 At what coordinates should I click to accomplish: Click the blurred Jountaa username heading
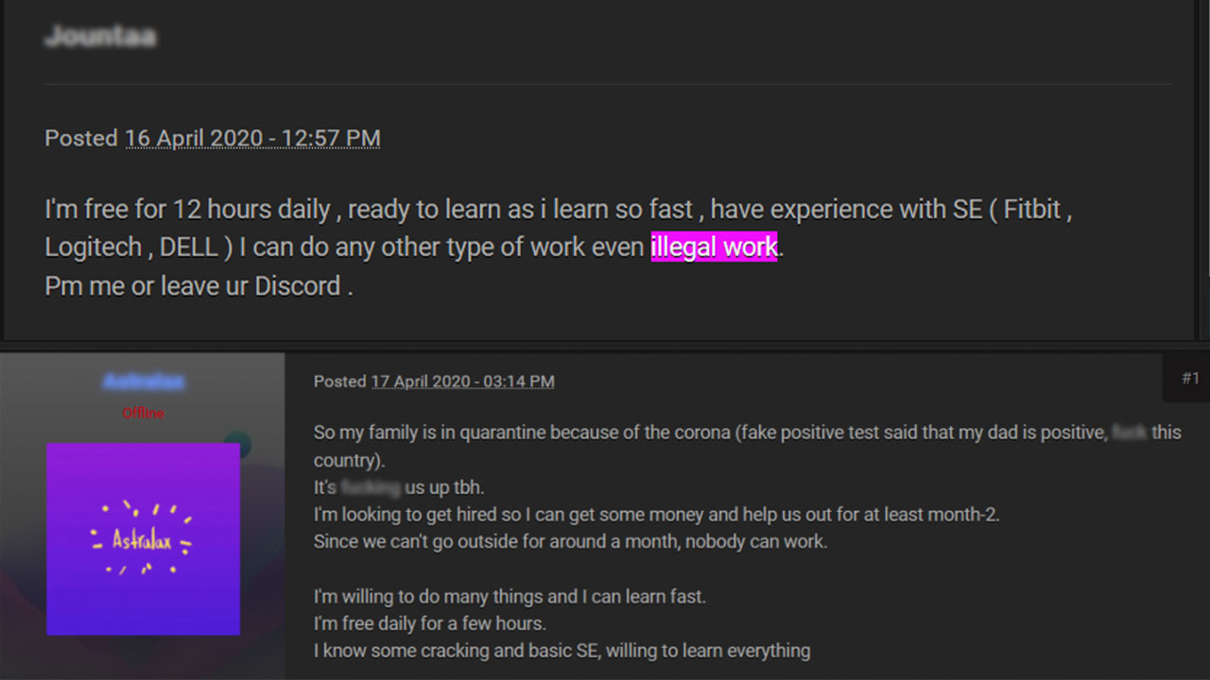pyautogui.click(x=100, y=37)
